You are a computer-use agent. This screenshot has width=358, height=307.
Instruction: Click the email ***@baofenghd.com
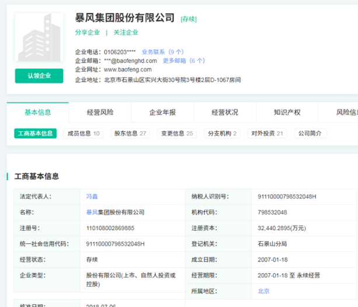click(x=130, y=61)
